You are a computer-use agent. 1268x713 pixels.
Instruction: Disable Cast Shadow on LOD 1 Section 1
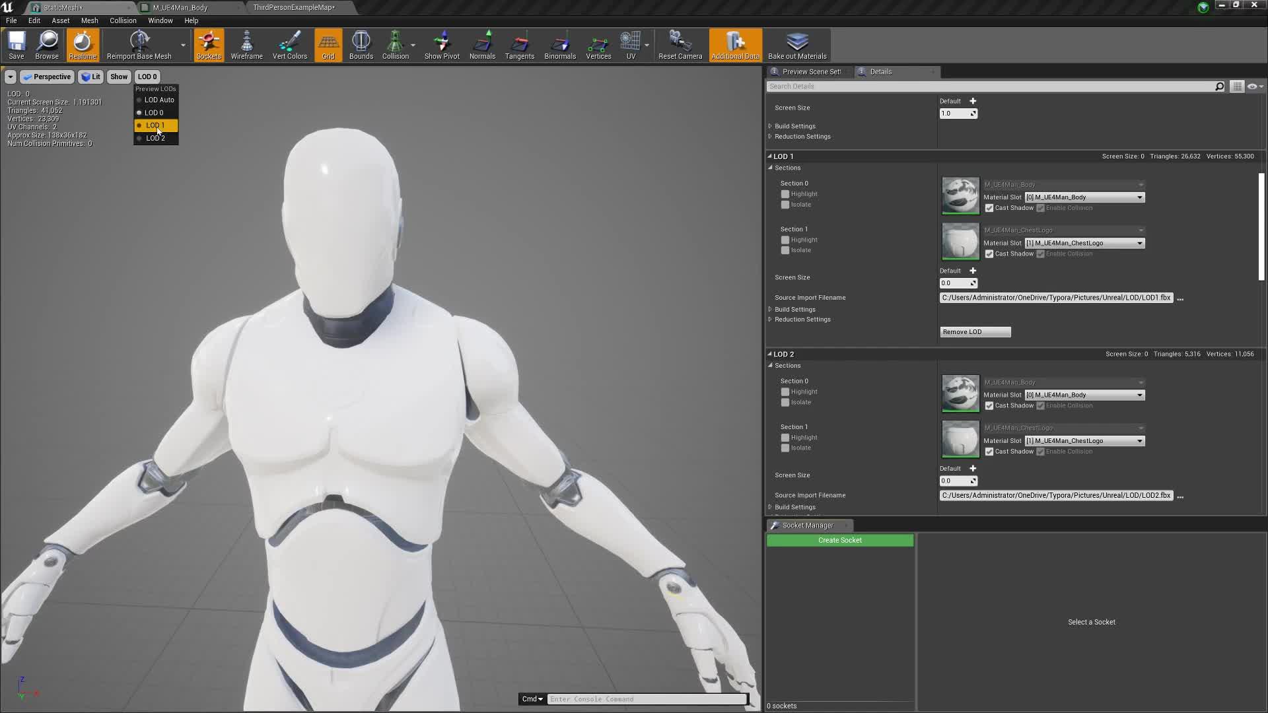coord(989,254)
